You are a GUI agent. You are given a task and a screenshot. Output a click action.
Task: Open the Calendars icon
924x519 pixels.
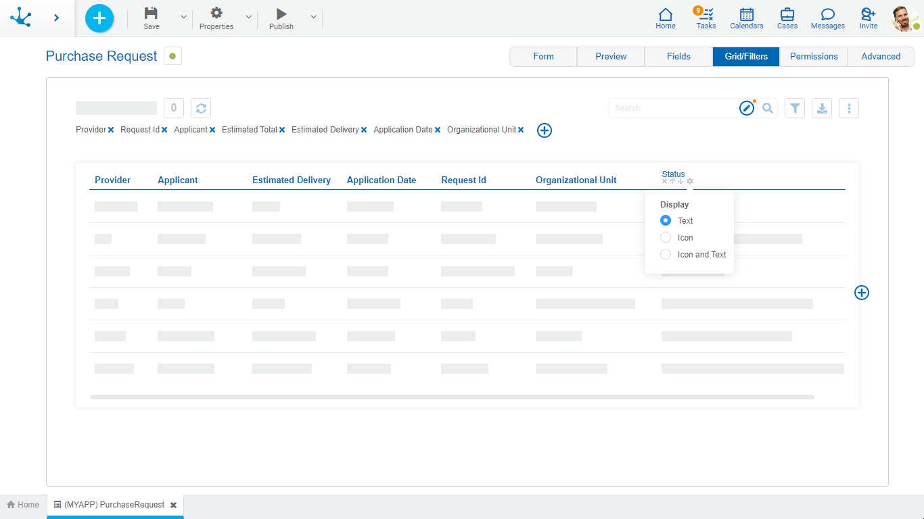tap(746, 18)
